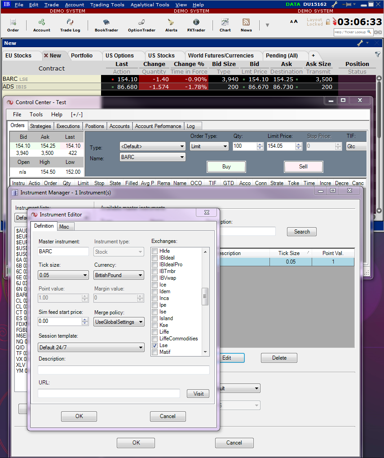Click Cancel in the Instrument Editor
Image resolution: width=384 pixels, height=458 pixels.
point(168,416)
